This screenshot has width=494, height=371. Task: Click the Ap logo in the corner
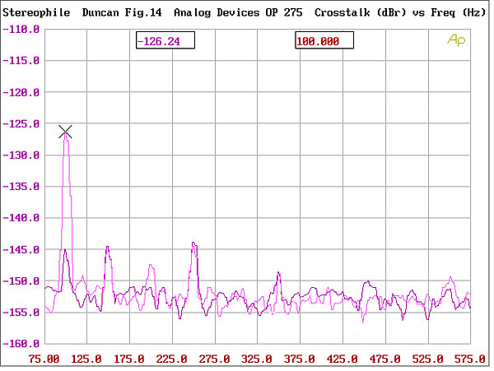click(454, 39)
